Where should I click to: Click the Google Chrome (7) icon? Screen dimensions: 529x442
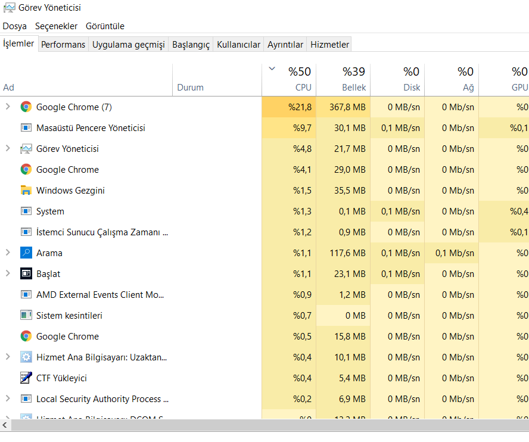[26, 107]
